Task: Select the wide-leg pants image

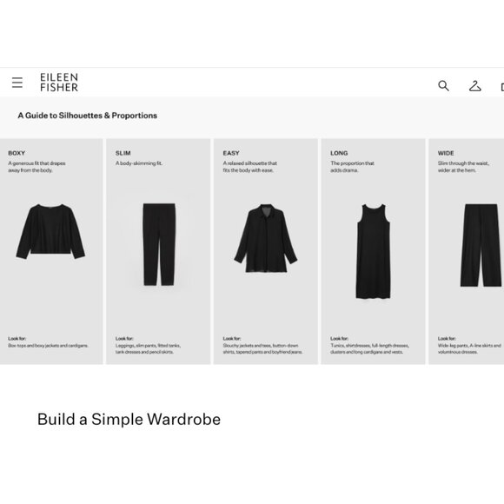Action: coord(481,245)
